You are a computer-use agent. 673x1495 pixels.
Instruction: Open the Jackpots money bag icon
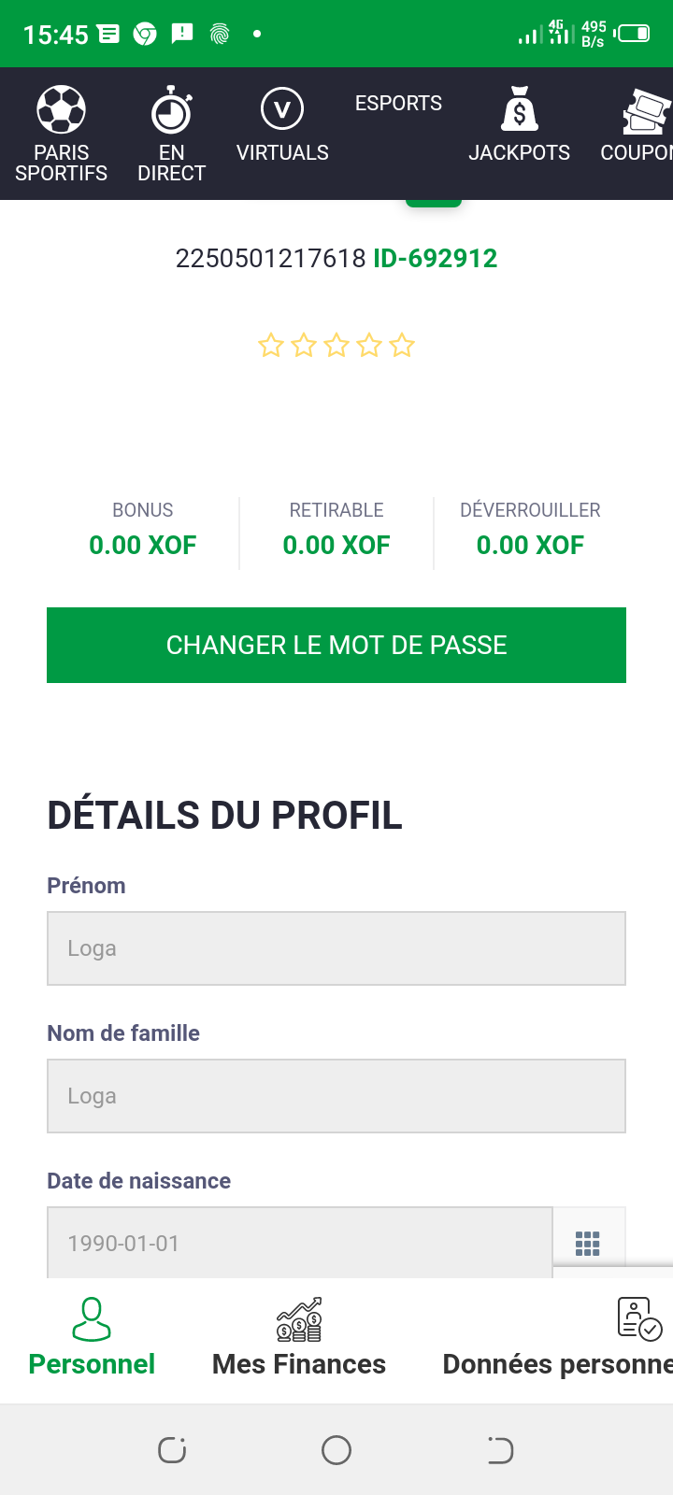519,110
